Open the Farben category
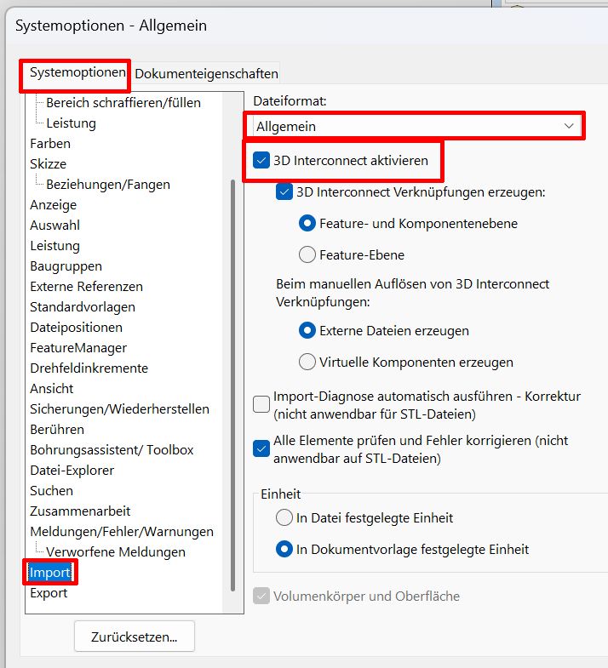608x668 pixels. coord(50,144)
